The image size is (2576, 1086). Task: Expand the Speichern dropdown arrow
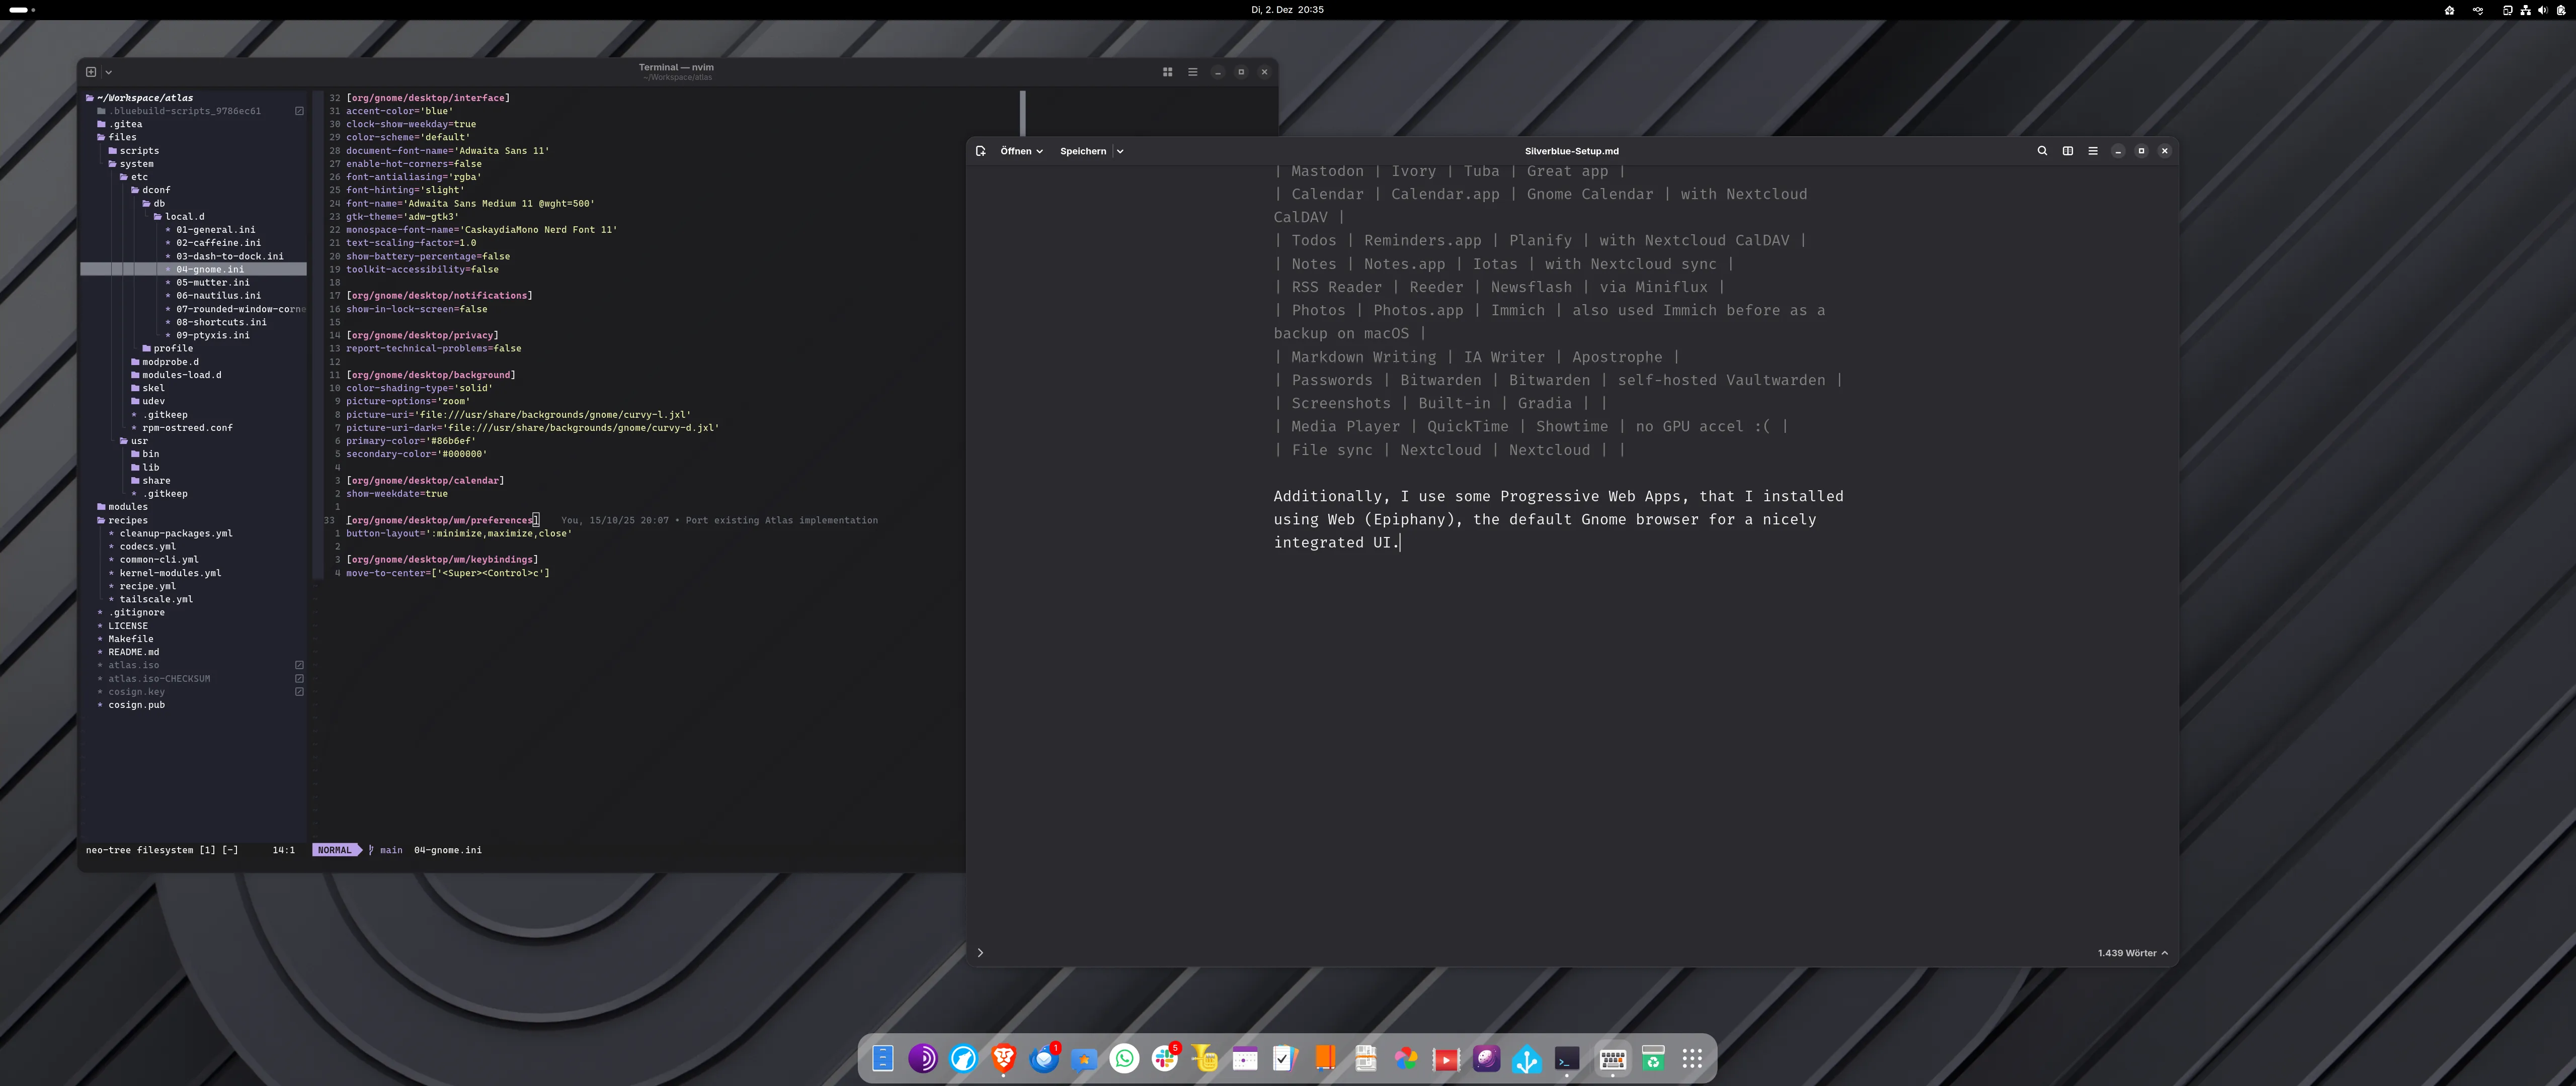(1120, 151)
